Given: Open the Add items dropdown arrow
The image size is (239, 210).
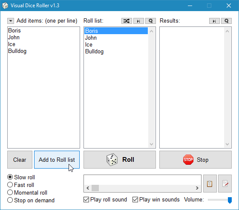Looking at the screenshot, I should 11,21.
